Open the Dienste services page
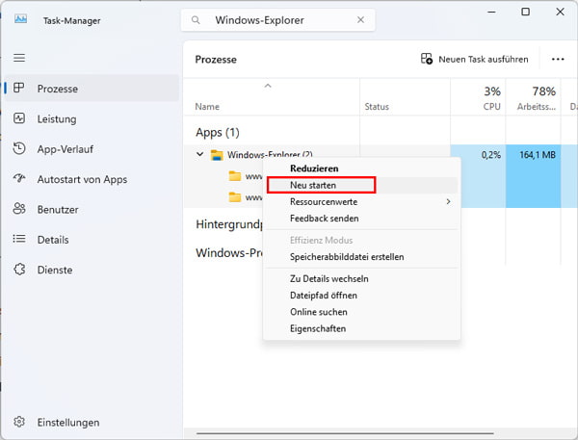Viewport: 578px width, 440px height. [92, 270]
